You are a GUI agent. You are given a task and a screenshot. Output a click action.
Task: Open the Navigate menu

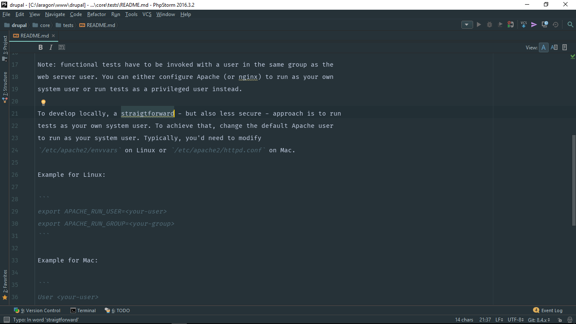(55, 14)
